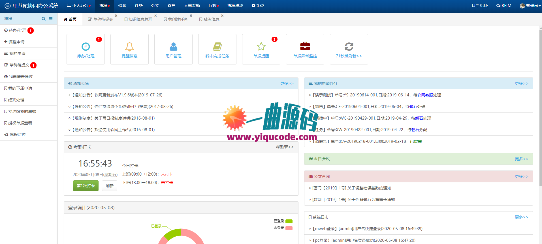Open 更多>> in 系统日志 panel

[x=522, y=217]
